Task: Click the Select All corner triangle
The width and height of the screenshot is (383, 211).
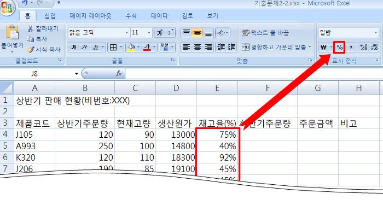Action: [7, 88]
